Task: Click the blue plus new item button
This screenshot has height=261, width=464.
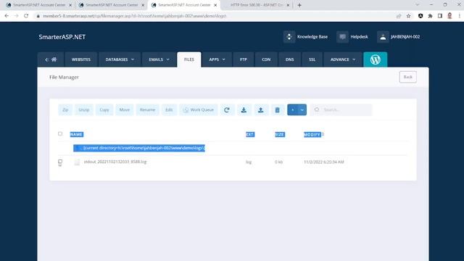Action: click(292, 109)
